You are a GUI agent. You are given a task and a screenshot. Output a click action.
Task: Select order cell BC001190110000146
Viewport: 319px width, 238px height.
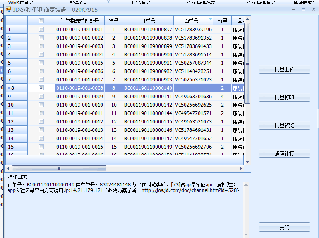(x=148, y=130)
